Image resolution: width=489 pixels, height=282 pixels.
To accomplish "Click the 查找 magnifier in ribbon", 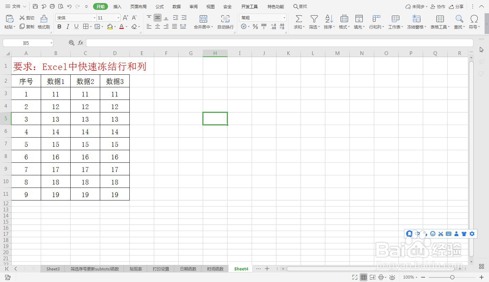I will (459, 19).
